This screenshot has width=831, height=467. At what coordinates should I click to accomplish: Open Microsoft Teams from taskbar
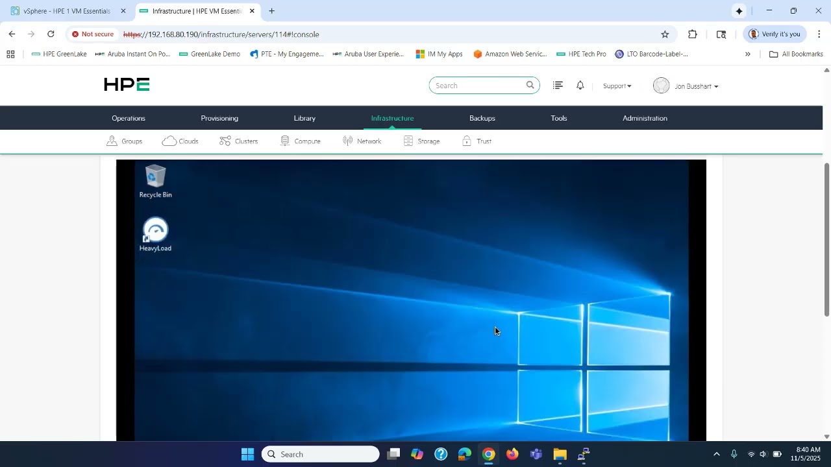(536, 454)
